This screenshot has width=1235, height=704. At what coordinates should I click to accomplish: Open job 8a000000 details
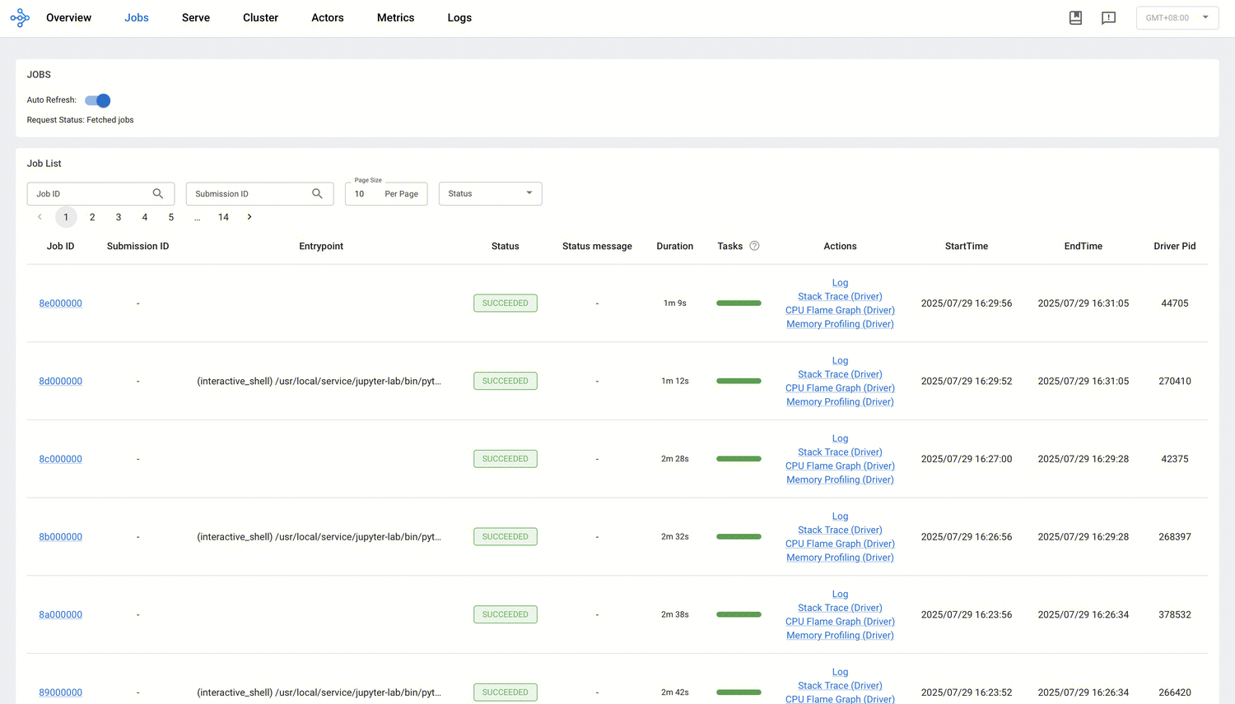click(60, 614)
